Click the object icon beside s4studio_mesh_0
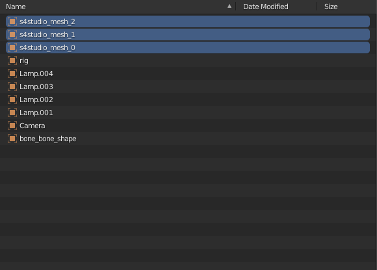The image size is (377, 270). tap(12, 47)
